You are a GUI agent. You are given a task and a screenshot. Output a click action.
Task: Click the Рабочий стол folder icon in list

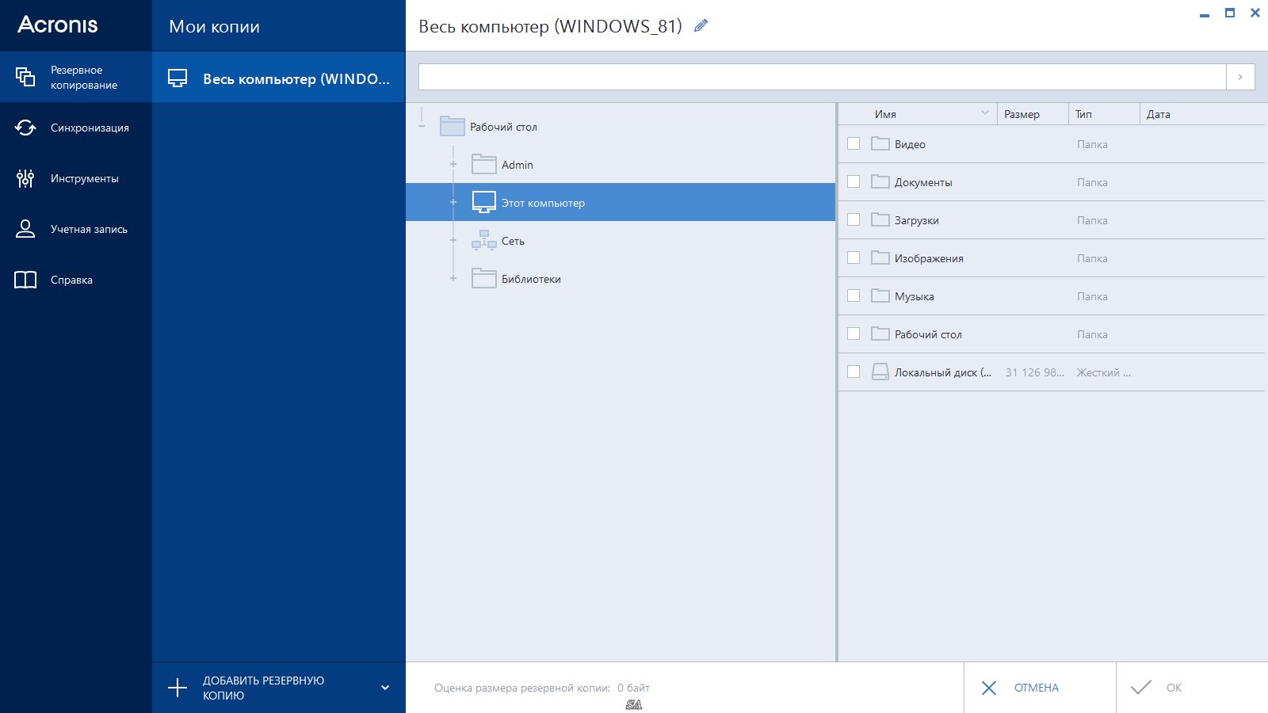(x=880, y=334)
